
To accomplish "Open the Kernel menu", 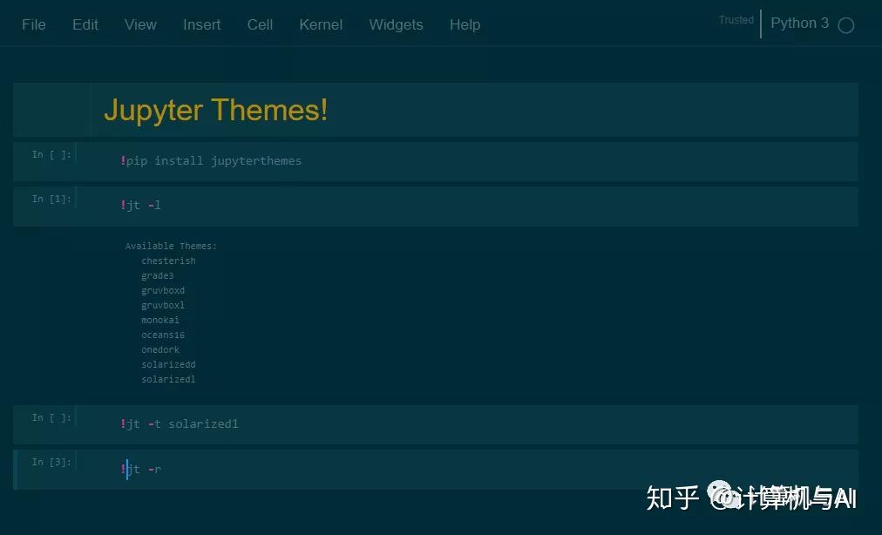I will [321, 24].
